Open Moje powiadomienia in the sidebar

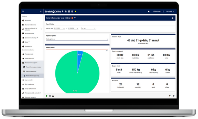tap(31, 25)
